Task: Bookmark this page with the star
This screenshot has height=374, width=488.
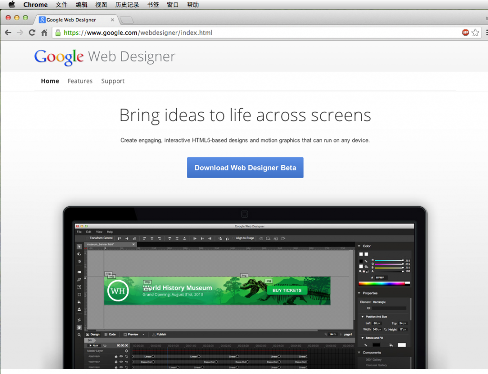Action: pyautogui.click(x=475, y=32)
